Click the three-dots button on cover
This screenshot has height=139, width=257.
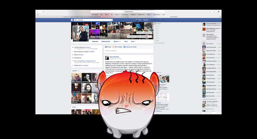click(x=150, y=37)
